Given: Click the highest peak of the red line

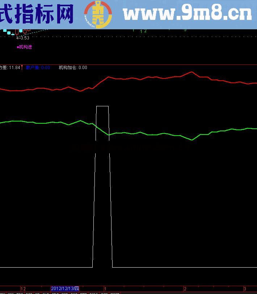Looking at the screenshot, I should point(191,72).
